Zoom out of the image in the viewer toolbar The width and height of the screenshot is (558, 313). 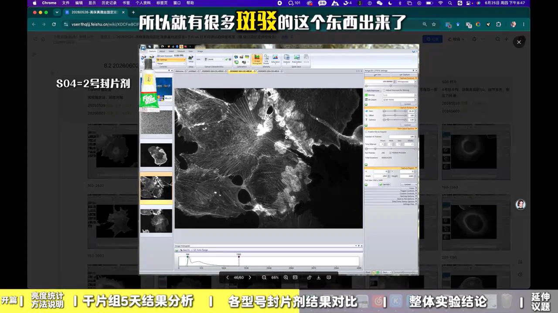[x=264, y=277]
